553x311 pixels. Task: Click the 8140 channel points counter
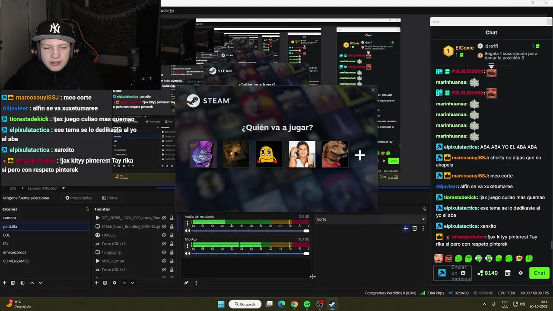[x=487, y=273]
